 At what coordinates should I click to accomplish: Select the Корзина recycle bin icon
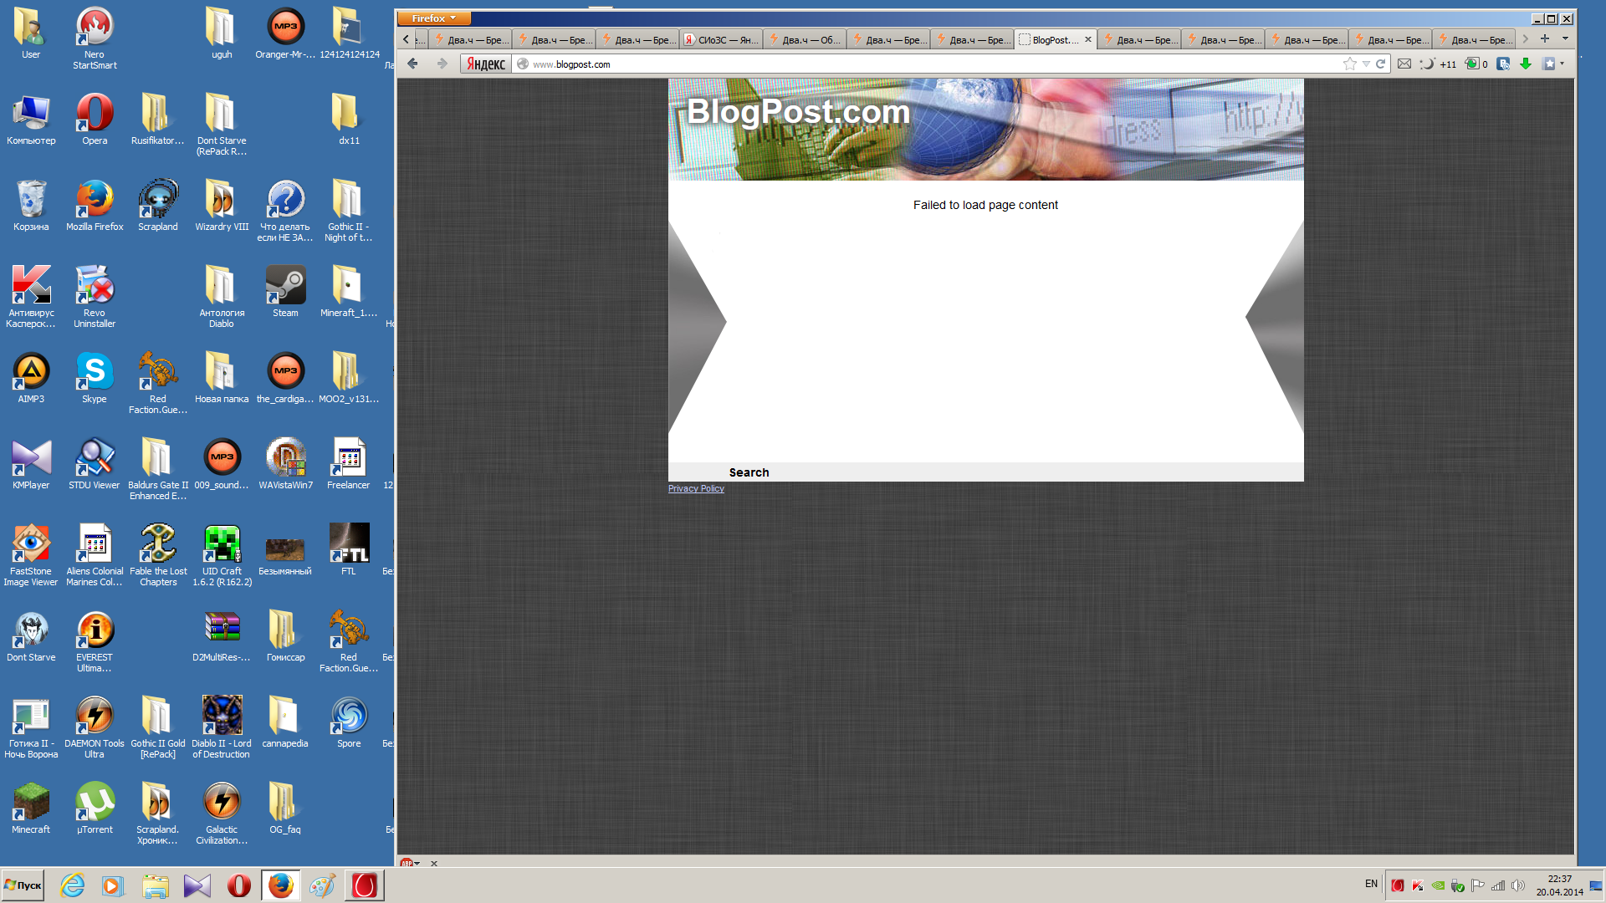coord(31,205)
